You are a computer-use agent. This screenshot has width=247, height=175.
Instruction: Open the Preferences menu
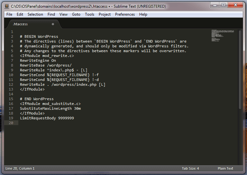click(x=125, y=14)
